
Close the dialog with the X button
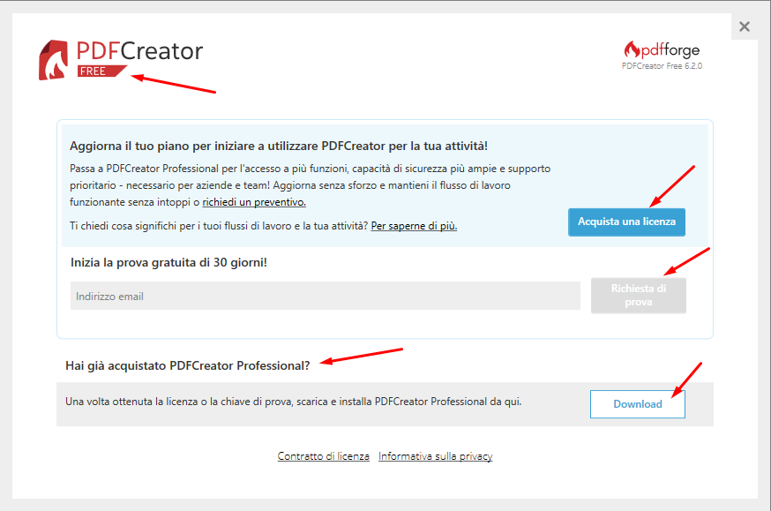745,26
